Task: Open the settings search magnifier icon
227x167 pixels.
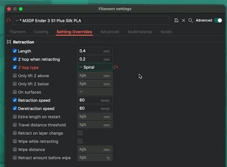Action: tap(190, 20)
